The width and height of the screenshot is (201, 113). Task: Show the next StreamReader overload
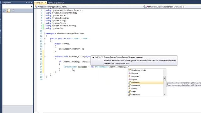point(102,57)
